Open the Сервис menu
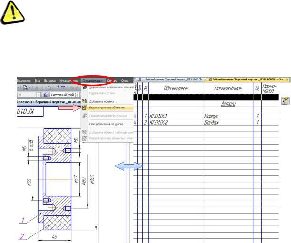The image size is (291, 243). [x=112, y=81]
